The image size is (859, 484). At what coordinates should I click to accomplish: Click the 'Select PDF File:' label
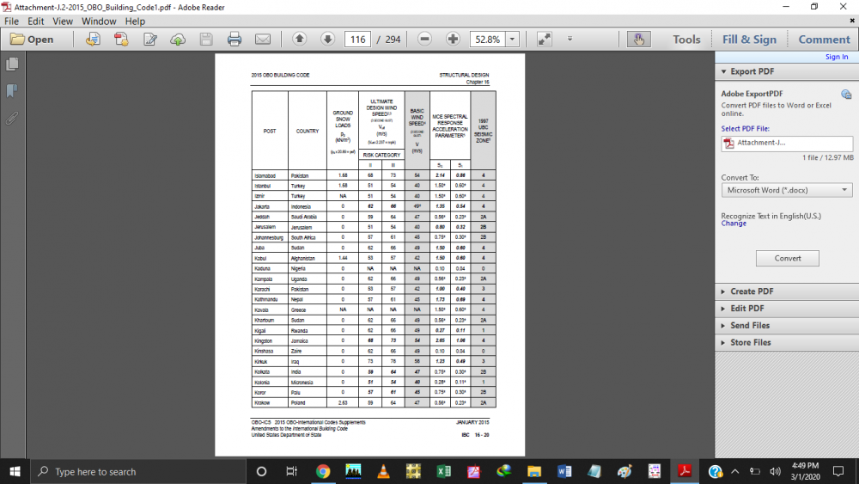(x=745, y=129)
